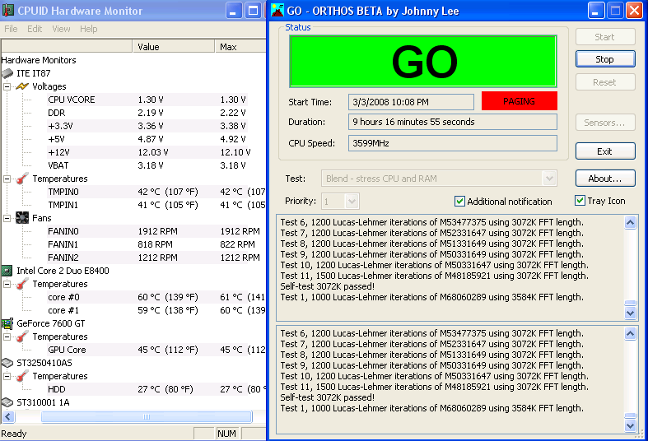
Task: Click thermometer icon under Intel Core 2 Duo
Action: [22, 284]
